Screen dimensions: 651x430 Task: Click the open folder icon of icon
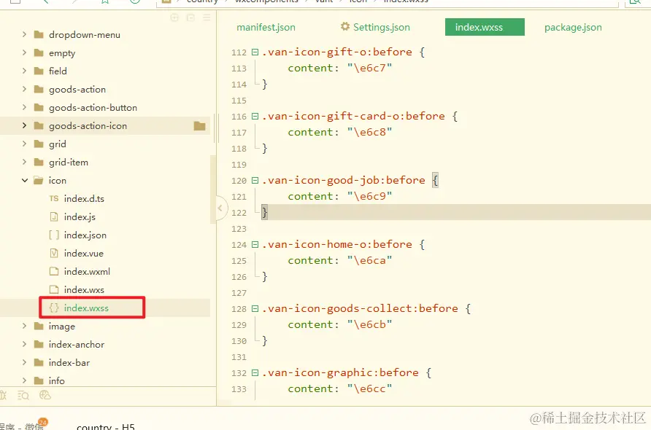click(x=39, y=180)
